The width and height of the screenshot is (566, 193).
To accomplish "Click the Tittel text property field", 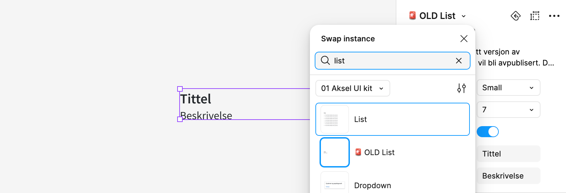I will pyautogui.click(x=508, y=154).
